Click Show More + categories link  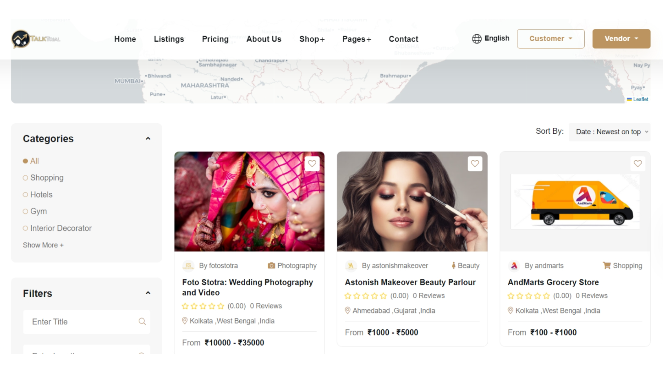43,245
